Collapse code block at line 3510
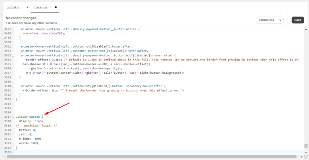The height and width of the screenshot is (160, 309). tap(13, 87)
